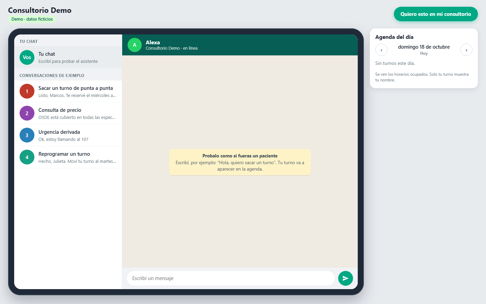Viewport: 486px width, 304px height.
Task: Open "Sacar un turno de punta a punta" conversation
Action: (68, 91)
